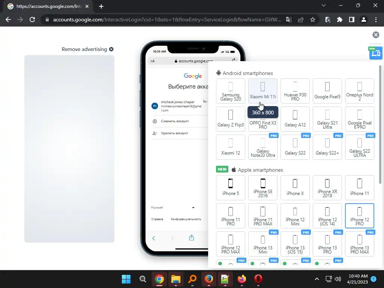The height and width of the screenshot is (288, 384).
Task: Tap the phone browser back arrow
Action: 153,238
